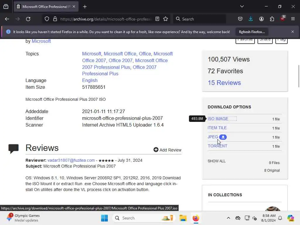
Task: Click the 8 Original count text
Action: pos(272,171)
